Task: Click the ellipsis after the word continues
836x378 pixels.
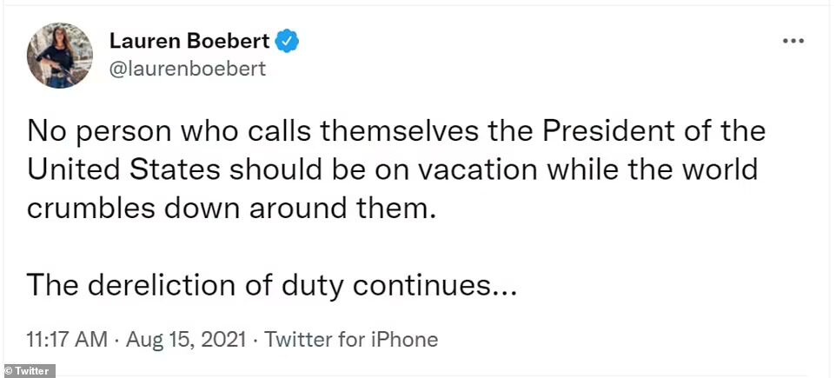Action: click(503, 293)
